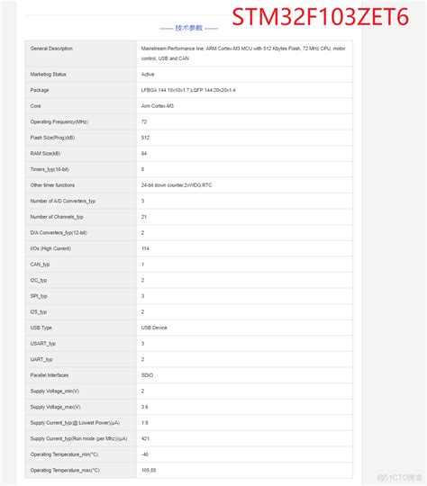Select the blue section heading above the table

point(188,28)
